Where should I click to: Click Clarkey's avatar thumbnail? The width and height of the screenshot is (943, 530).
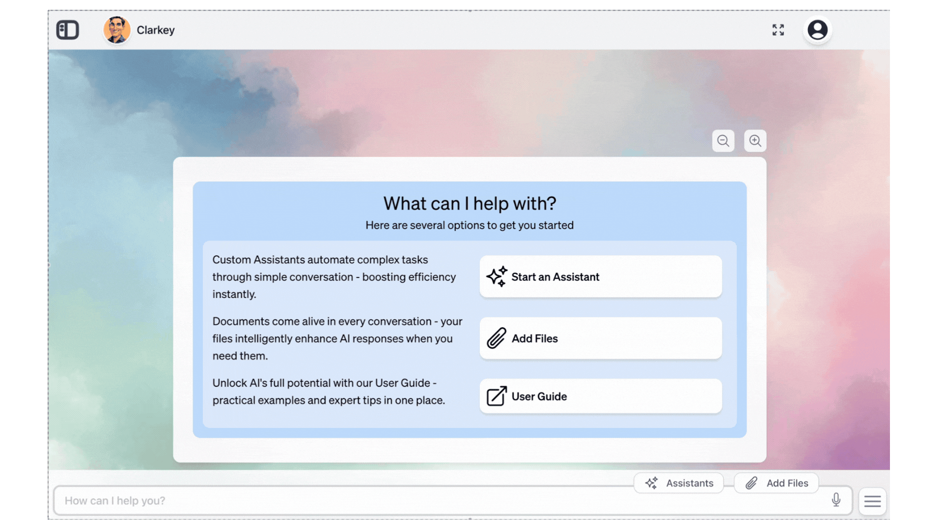coord(117,30)
